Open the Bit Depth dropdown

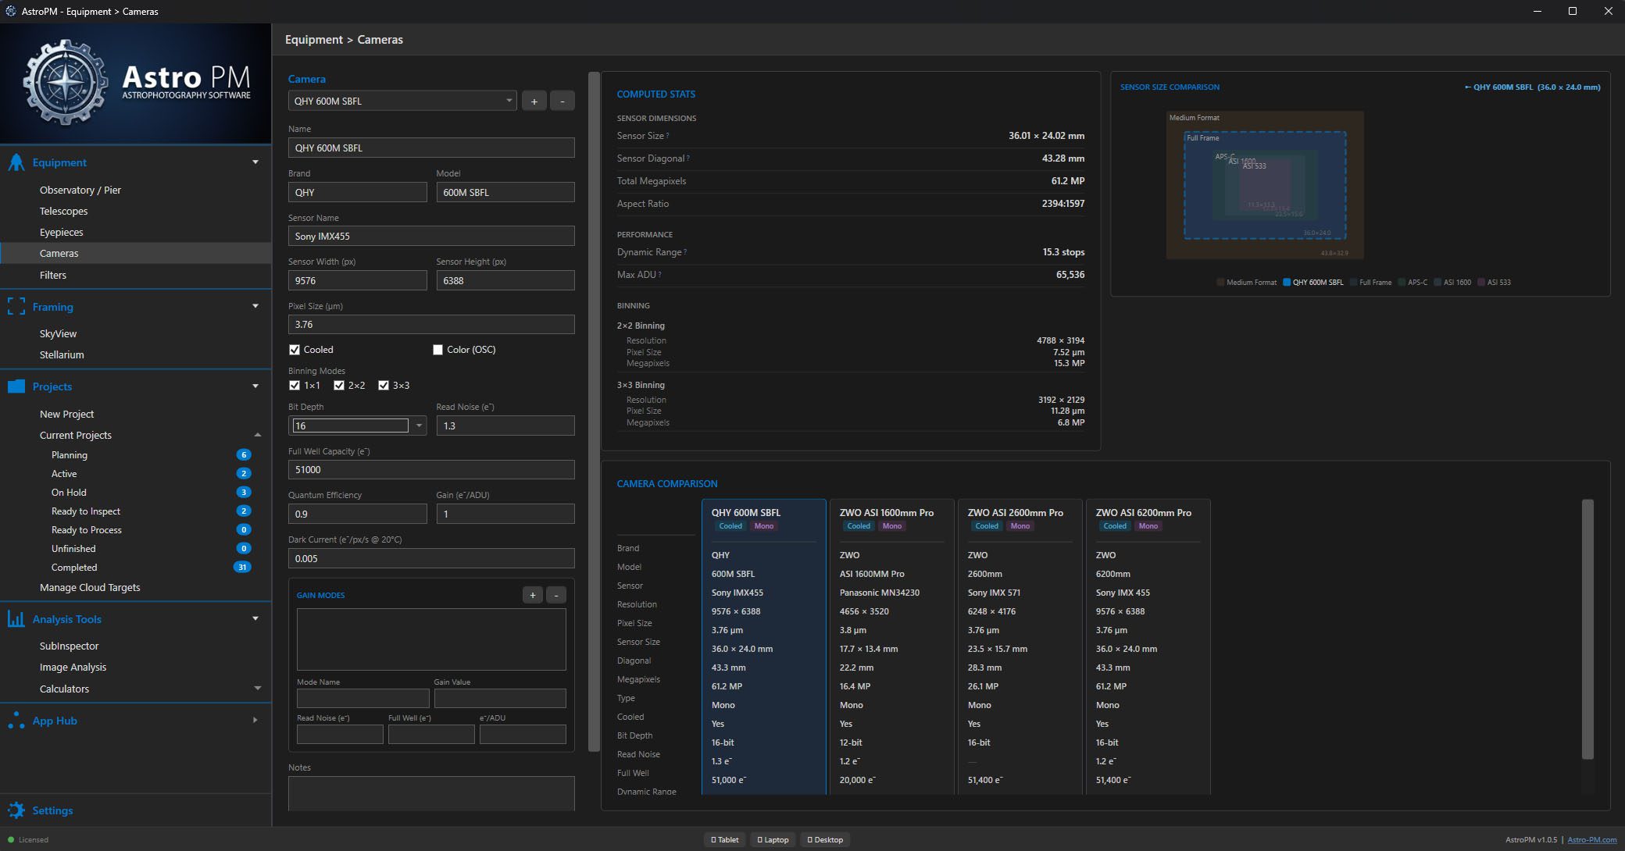click(420, 425)
